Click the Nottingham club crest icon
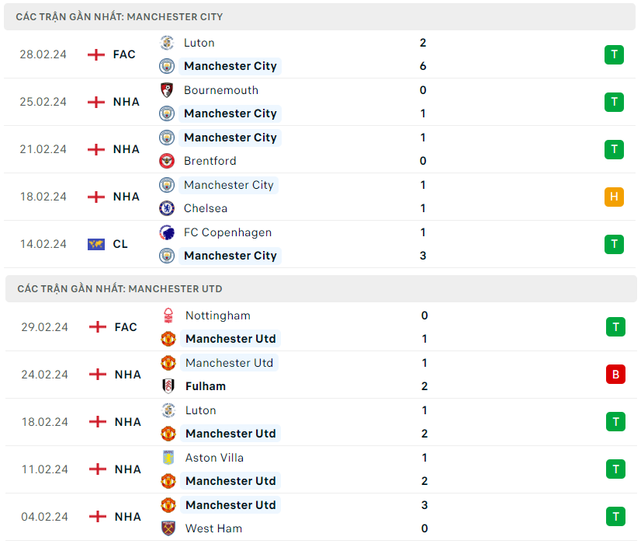Image resolution: width=641 pixels, height=551 pixels. pos(168,316)
